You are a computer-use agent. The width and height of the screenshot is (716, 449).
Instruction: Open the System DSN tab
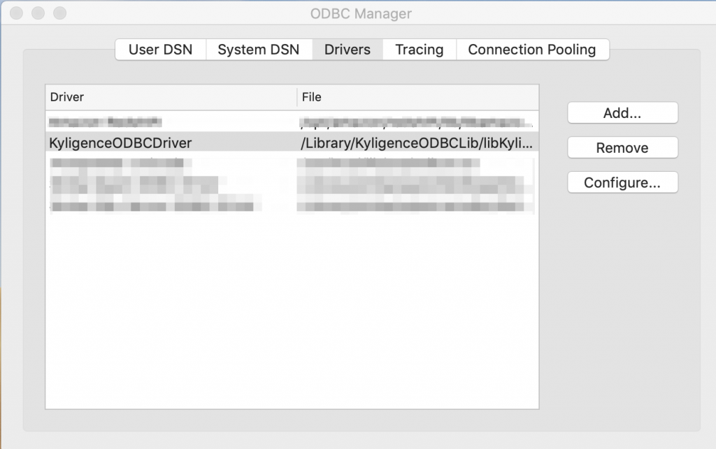point(258,50)
